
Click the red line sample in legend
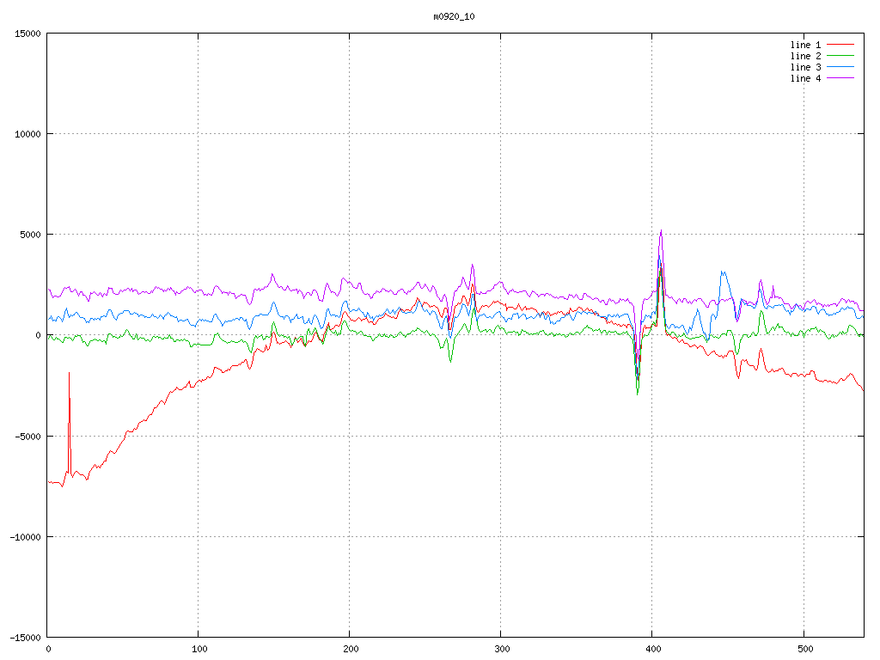[840, 45]
